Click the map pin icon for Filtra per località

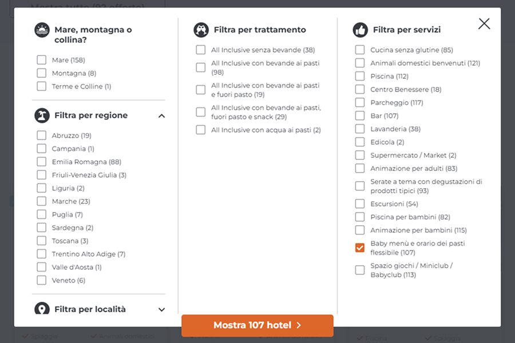[42, 309]
